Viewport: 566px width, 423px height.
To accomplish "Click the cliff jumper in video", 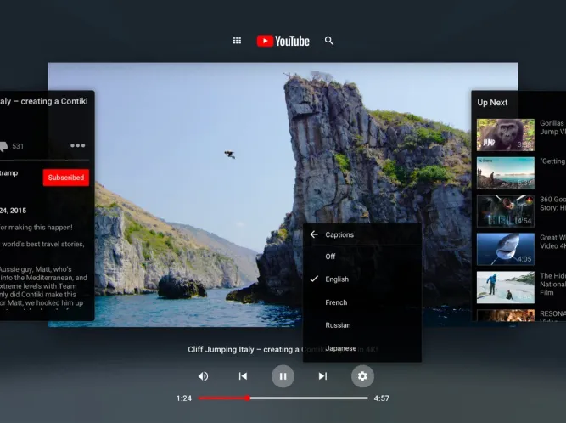I will 230,155.
